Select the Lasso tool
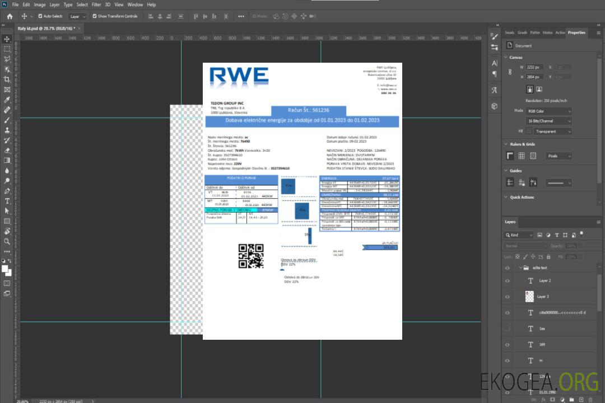Screen dimensions: 605x403 7,59
